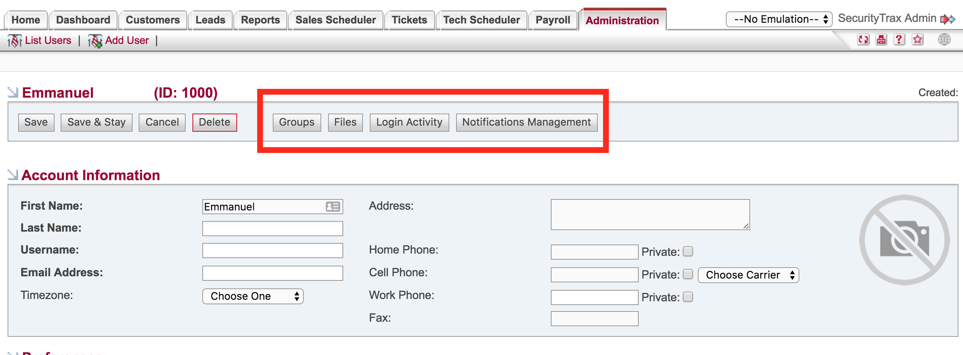Screen dimensions: 963x355
Task: Click the grey globe icon
Action: (x=944, y=39)
